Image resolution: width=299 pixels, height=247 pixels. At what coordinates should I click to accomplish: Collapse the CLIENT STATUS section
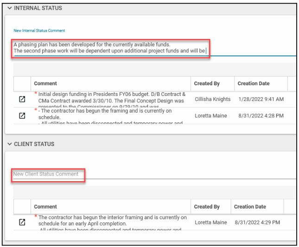pos(10,144)
